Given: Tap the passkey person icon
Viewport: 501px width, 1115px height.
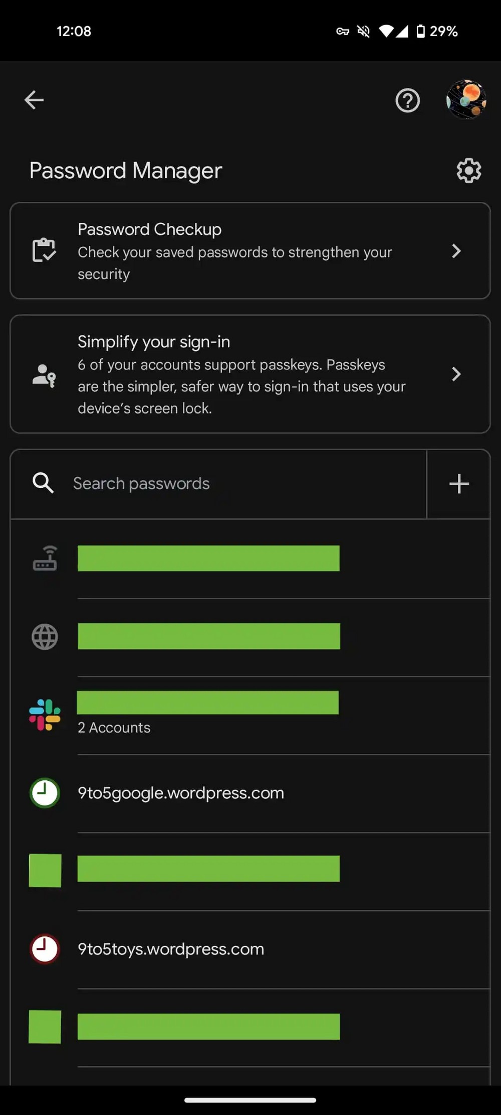Looking at the screenshot, I should pos(44,375).
